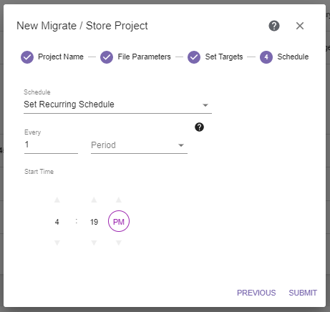The width and height of the screenshot is (330, 312).
Task: Click the step 4 Schedule circle icon
Action: [266, 57]
